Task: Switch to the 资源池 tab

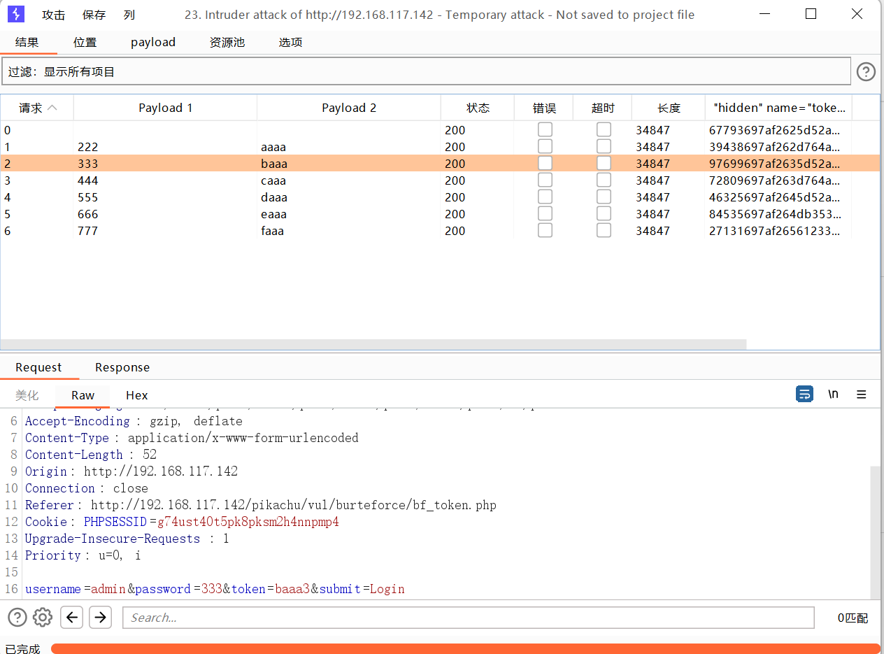Action: 227,42
